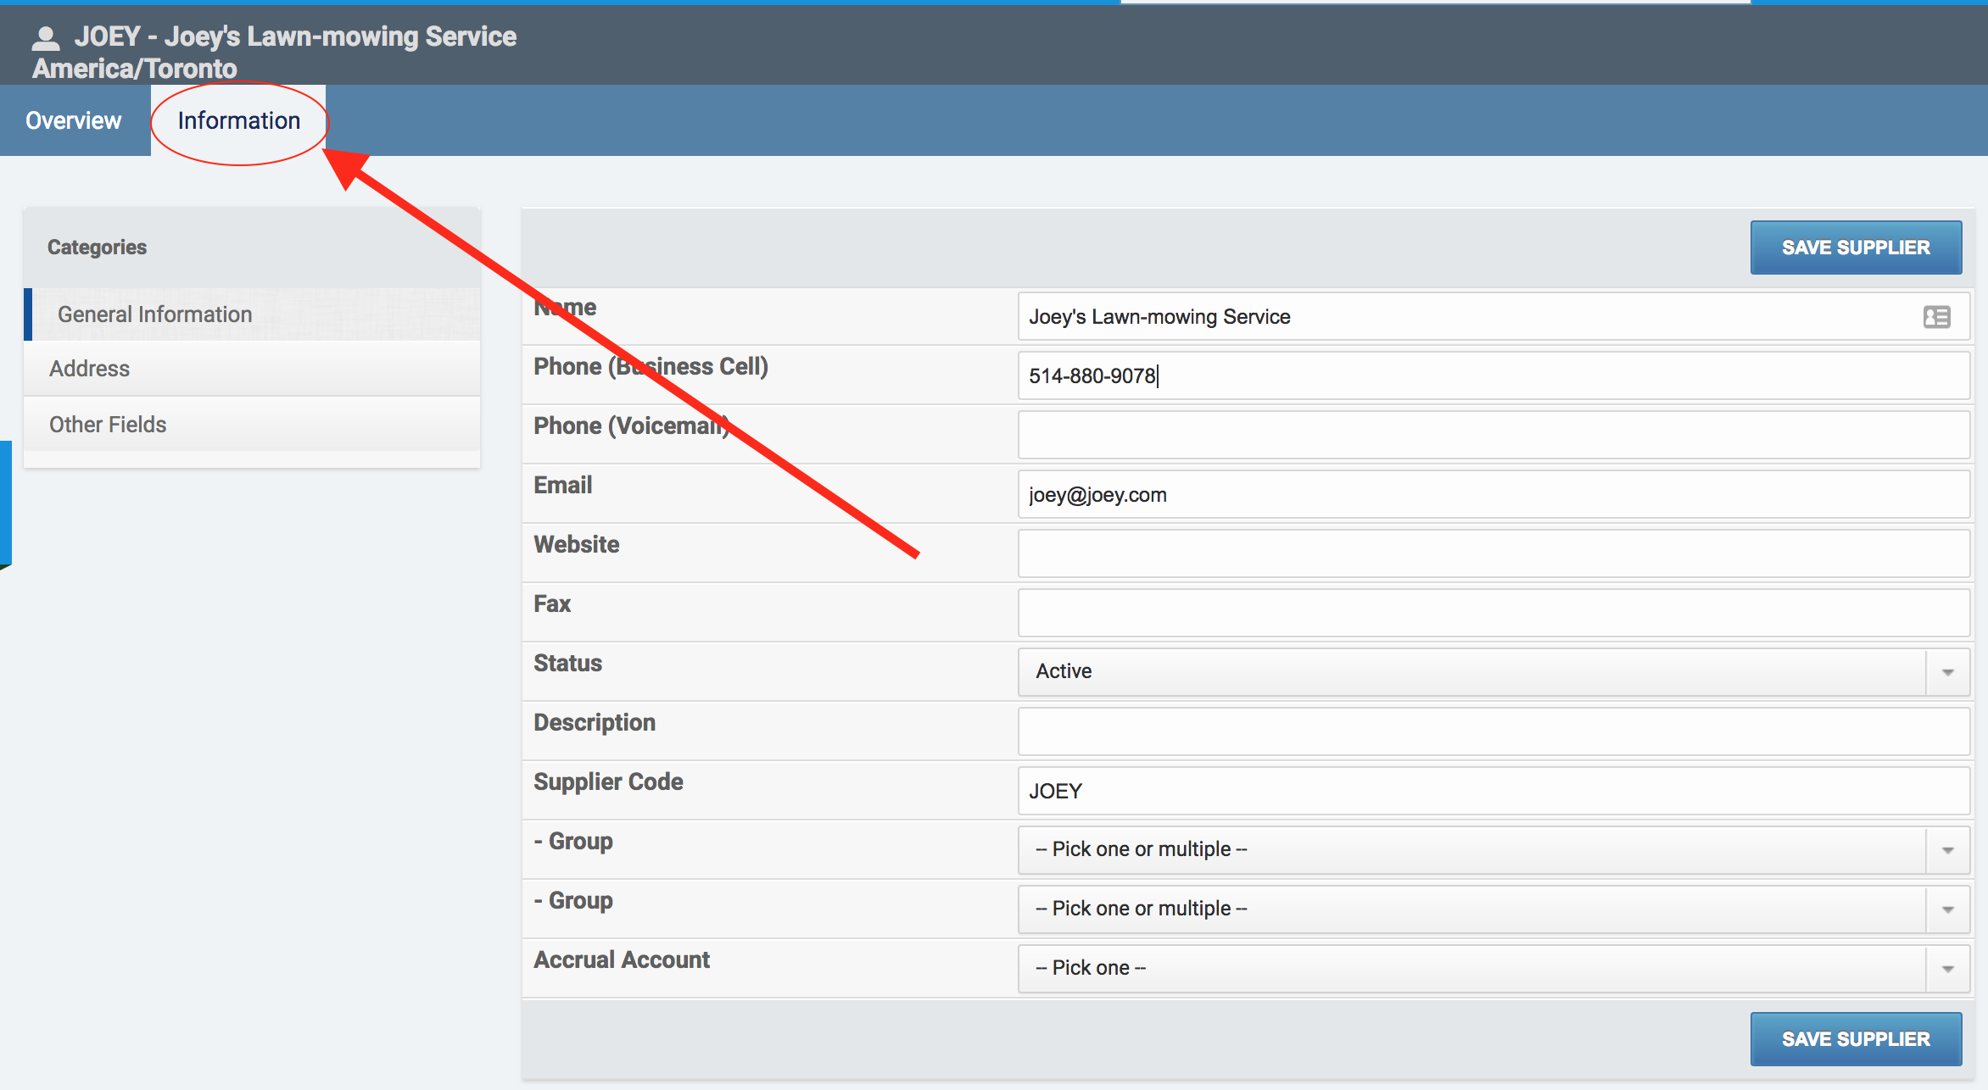Switch to the Overview tab
This screenshot has width=1988, height=1090.
coord(74,120)
